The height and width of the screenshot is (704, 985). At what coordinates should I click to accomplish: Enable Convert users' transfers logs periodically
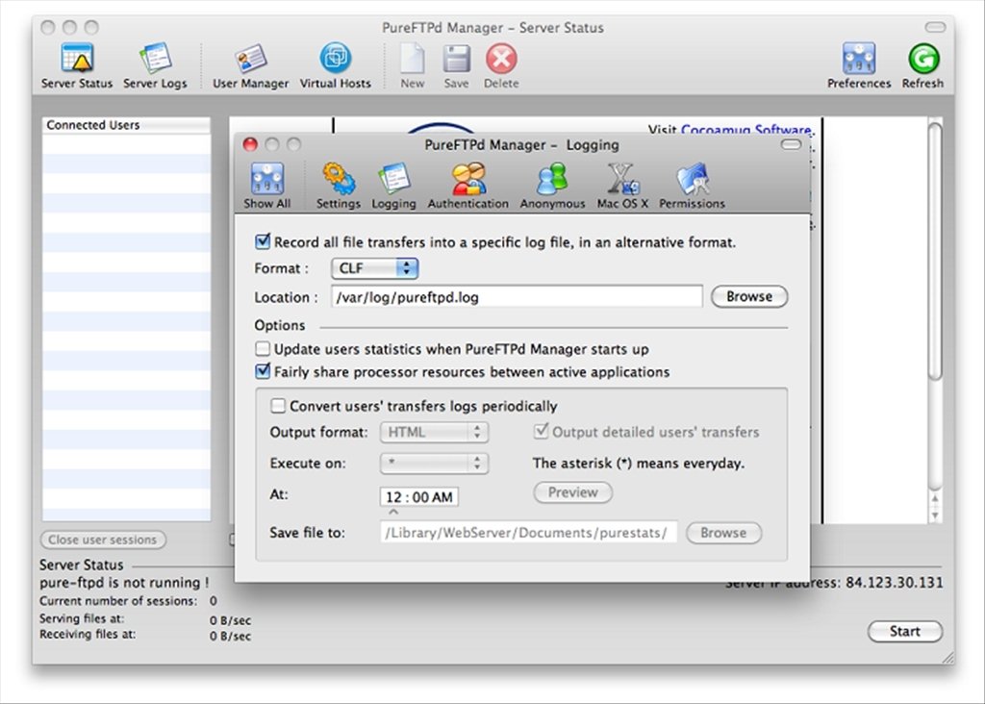(x=278, y=406)
